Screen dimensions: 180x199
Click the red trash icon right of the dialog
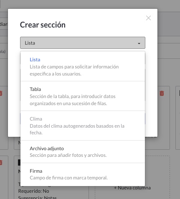click(x=162, y=93)
